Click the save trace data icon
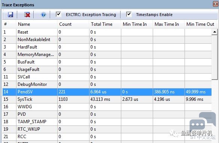 (x=10, y=15)
